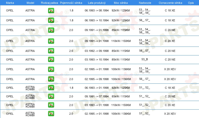Viewport: 199px width, 118px height.
Task: Click OPEL in the 03.1993 -> 10.1994 row
Action: [10, 60]
